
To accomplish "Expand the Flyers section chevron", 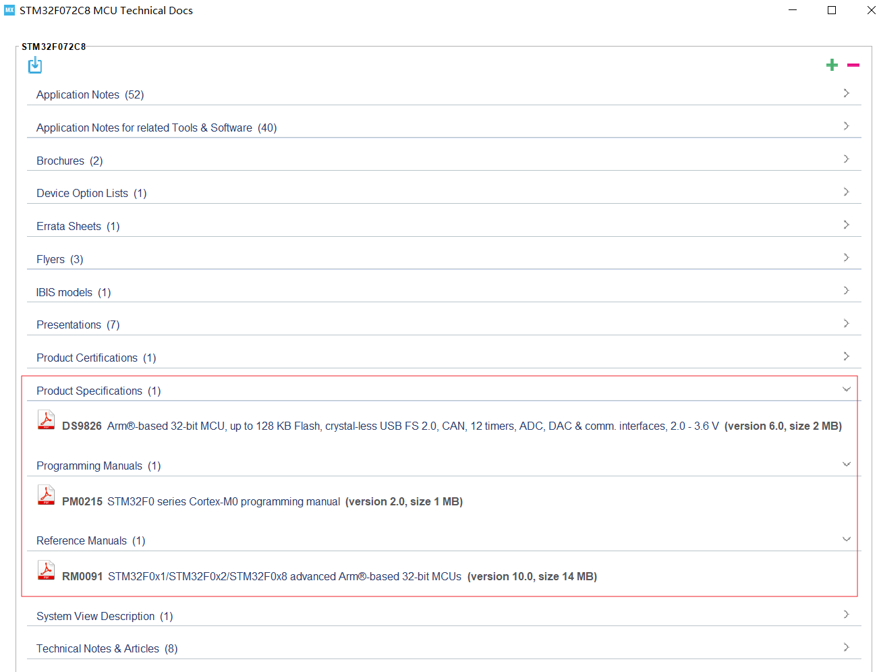I will (846, 258).
